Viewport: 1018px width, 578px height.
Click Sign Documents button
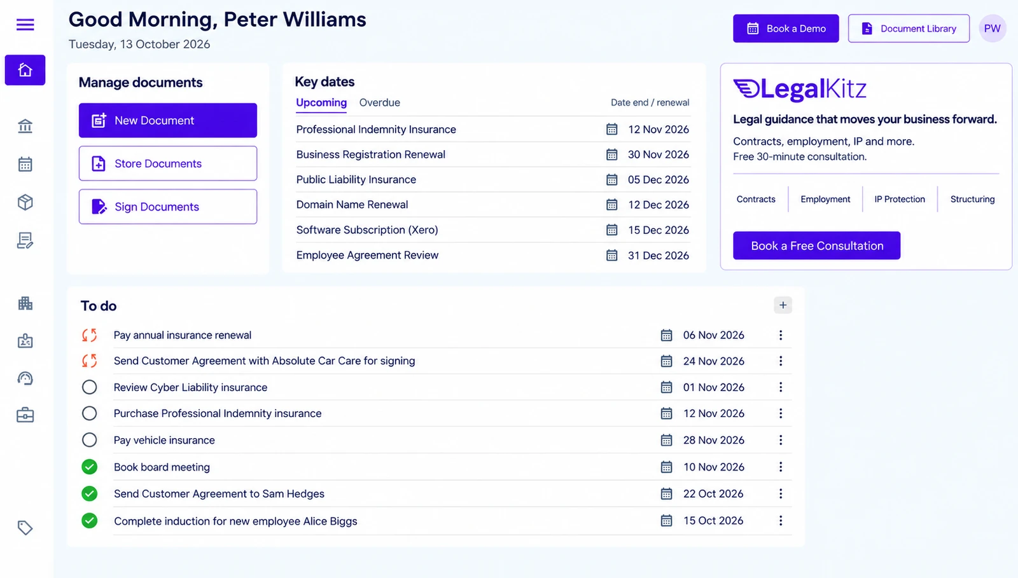pos(168,207)
